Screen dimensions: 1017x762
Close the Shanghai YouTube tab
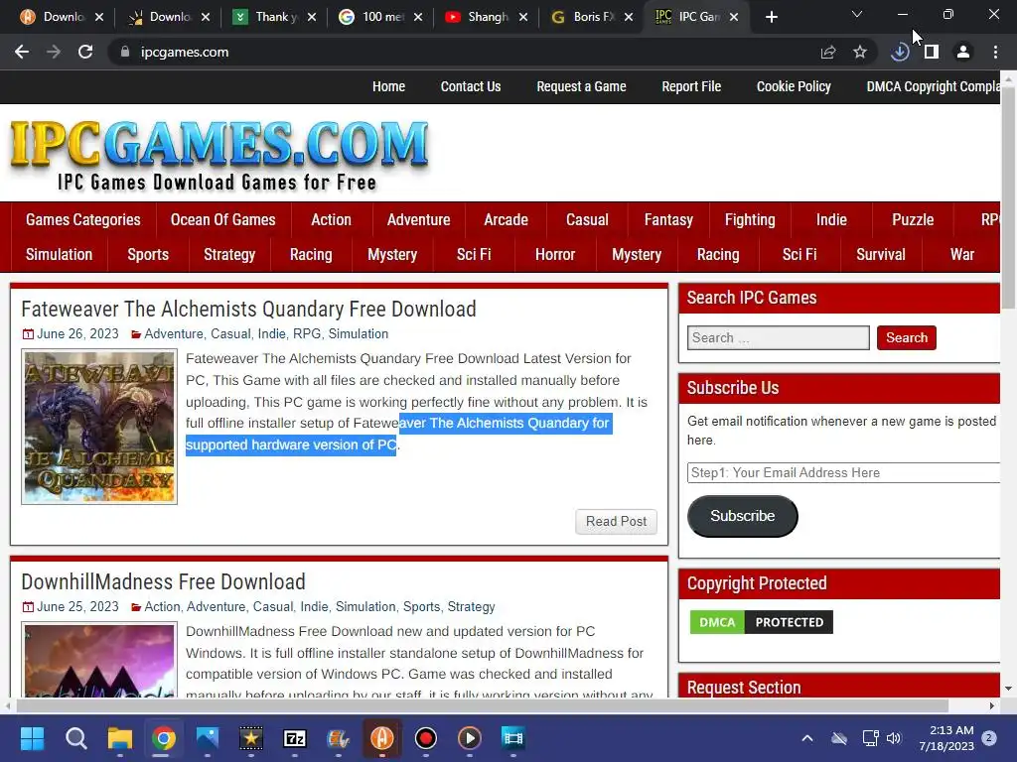point(523,17)
